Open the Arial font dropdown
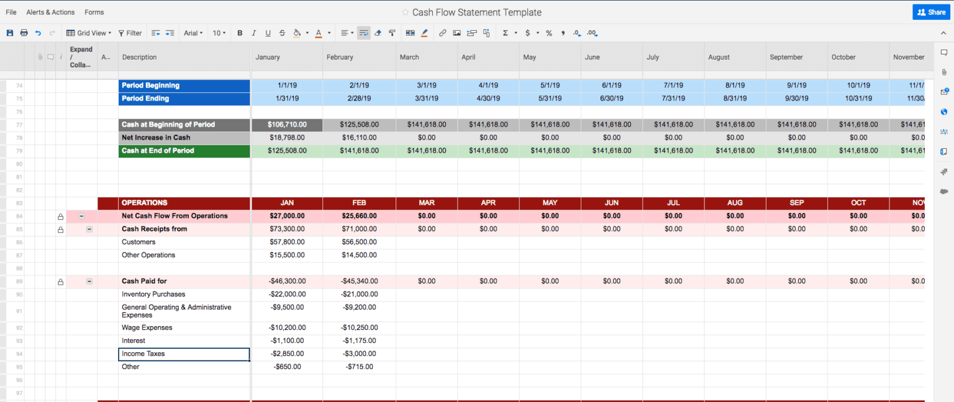The image size is (954, 402). pos(193,33)
